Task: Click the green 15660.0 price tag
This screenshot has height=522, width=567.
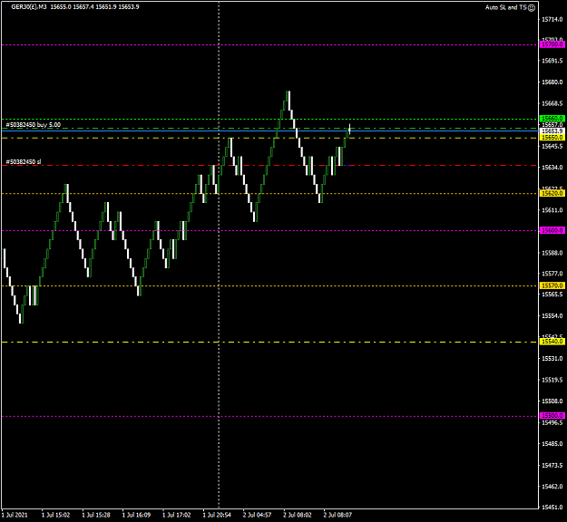Action: click(x=552, y=119)
